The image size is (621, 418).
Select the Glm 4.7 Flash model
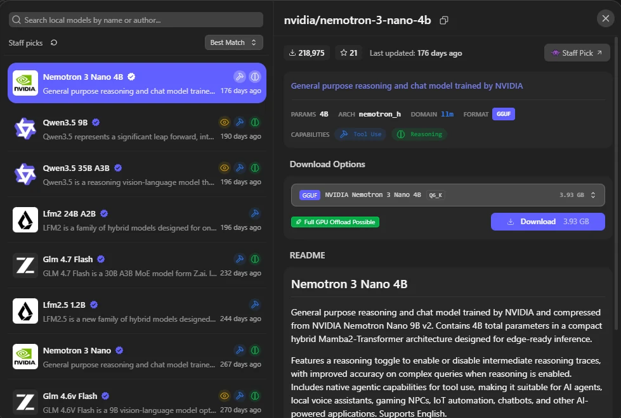(137, 265)
